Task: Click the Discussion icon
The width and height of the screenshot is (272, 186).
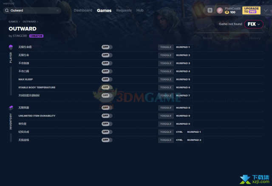Action: tap(219, 38)
